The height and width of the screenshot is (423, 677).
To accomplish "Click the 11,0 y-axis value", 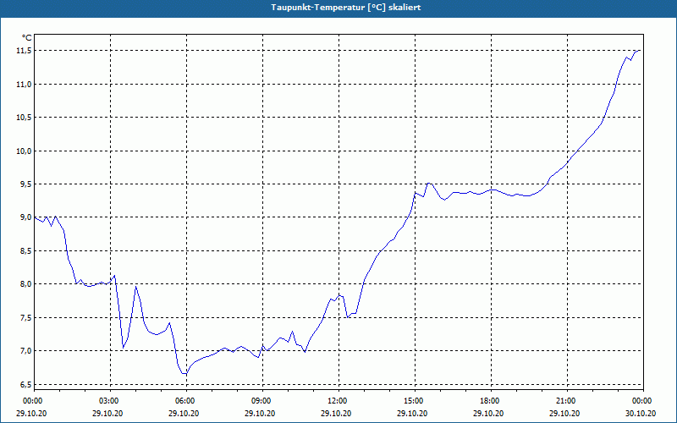I will [24, 84].
